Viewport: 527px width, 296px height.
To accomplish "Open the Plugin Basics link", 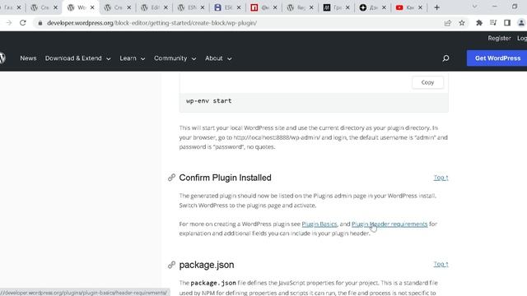I will [319, 224].
